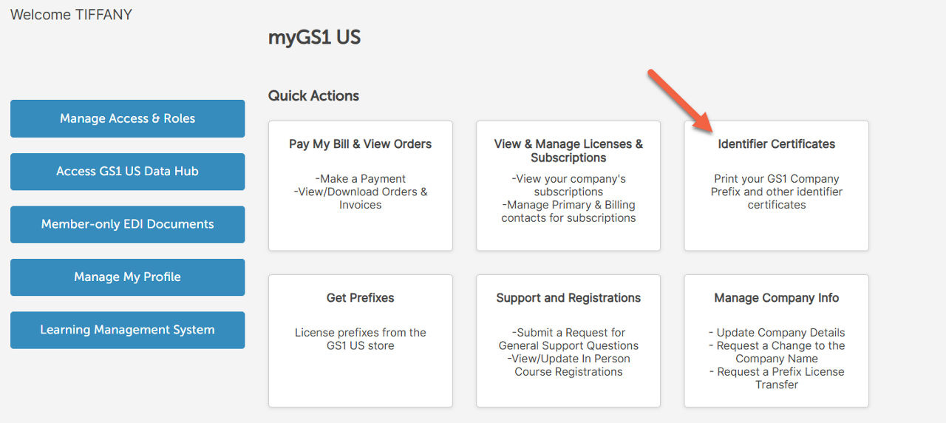This screenshot has width=946, height=423.
Task: Open Access GS1 US Data Hub
Action: point(127,172)
